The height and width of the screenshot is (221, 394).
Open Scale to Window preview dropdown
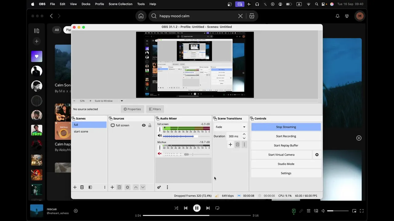click(x=108, y=101)
